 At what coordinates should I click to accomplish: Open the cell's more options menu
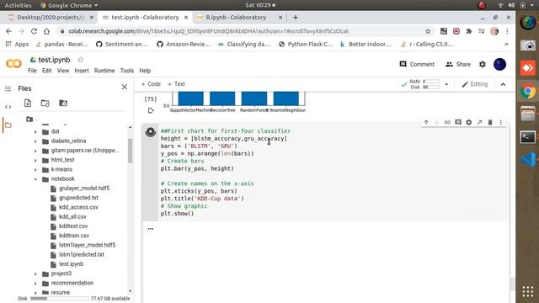tap(501, 122)
